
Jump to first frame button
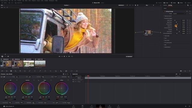(59, 56)
